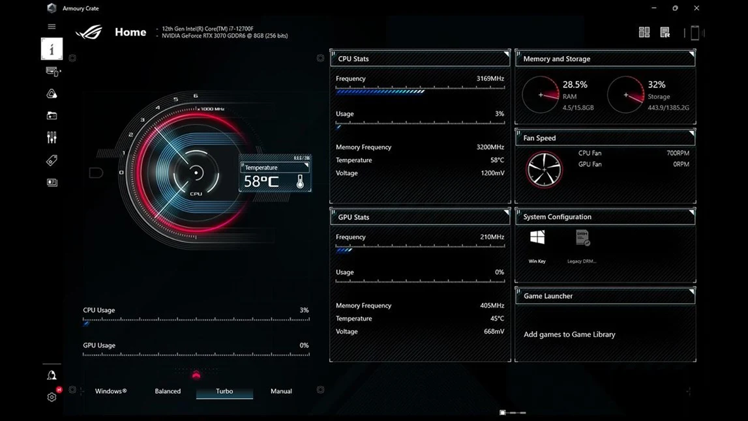
Task: Open the Settings gear icon
Action: (x=52, y=397)
